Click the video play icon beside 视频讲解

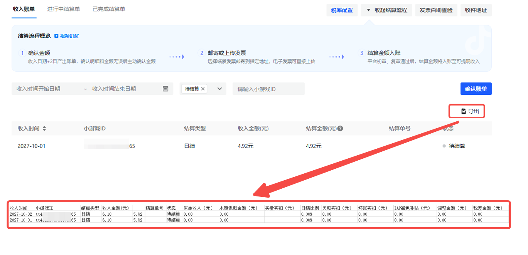coord(56,36)
